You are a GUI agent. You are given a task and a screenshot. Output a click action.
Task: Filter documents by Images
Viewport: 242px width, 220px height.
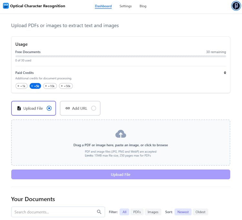[x=153, y=212]
